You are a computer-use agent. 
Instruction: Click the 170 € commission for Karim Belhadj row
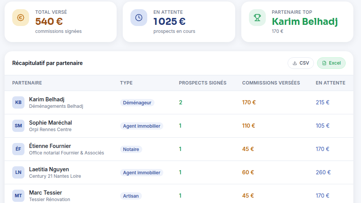[x=249, y=102]
